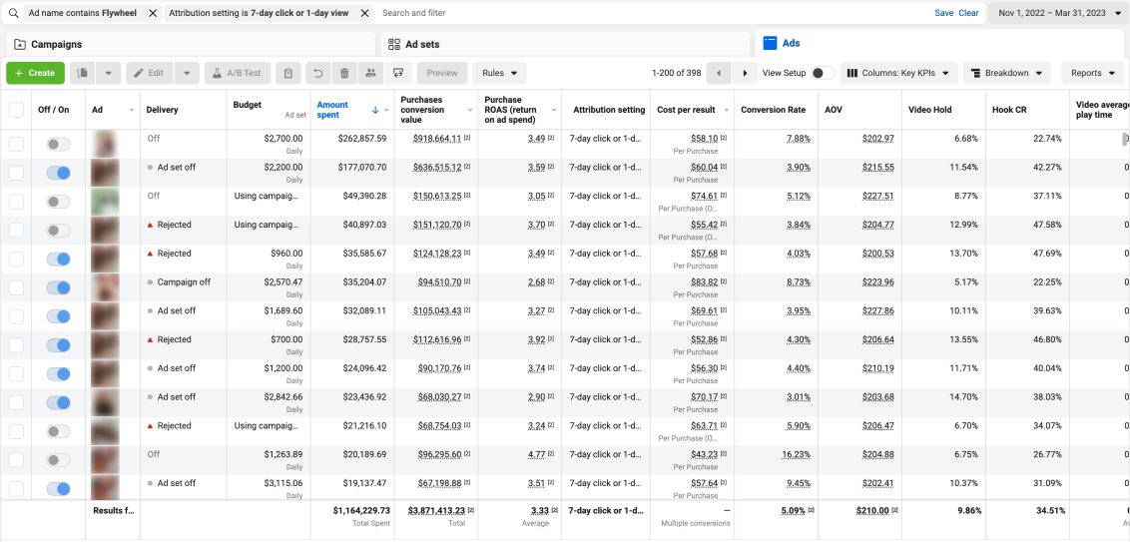The image size is (1130, 542).
Task: Click the duplicate ad icon
Action: [x=82, y=73]
